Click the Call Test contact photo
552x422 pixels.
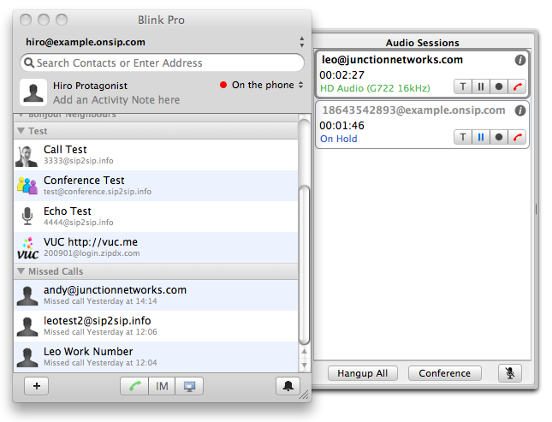pos(27,156)
